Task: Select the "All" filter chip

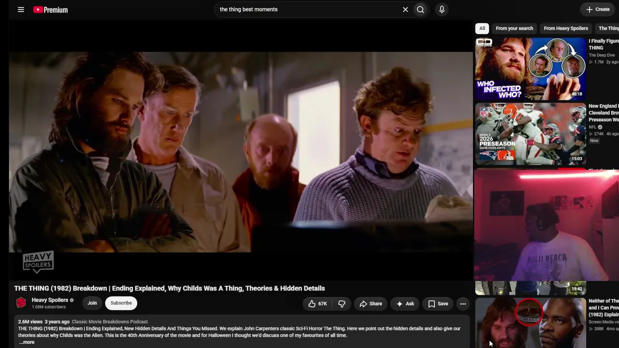Action: point(482,29)
